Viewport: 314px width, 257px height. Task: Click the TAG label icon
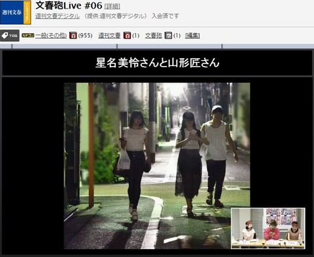pos(10,35)
